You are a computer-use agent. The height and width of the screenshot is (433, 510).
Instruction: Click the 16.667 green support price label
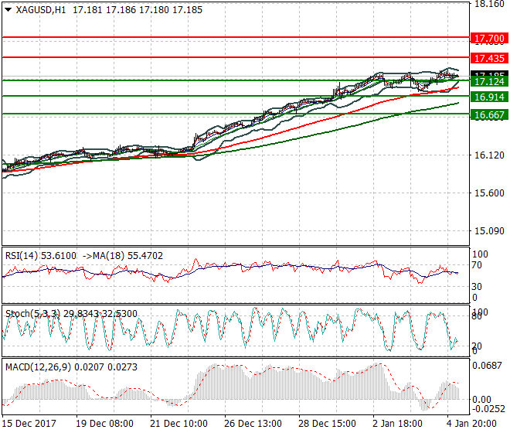tap(489, 114)
